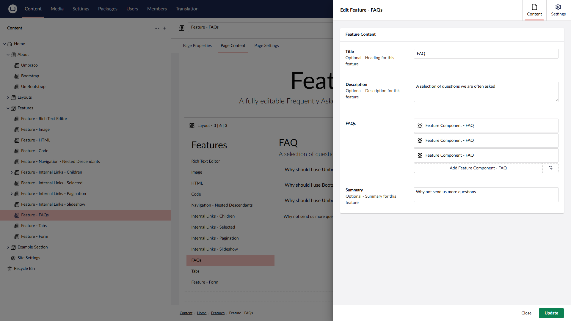Open Settings tab in edit panel

[x=558, y=10]
